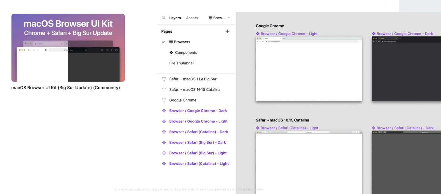
Task: Click Safari - macOS 10.15 Catalina canvas heading
Action: coord(282,120)
